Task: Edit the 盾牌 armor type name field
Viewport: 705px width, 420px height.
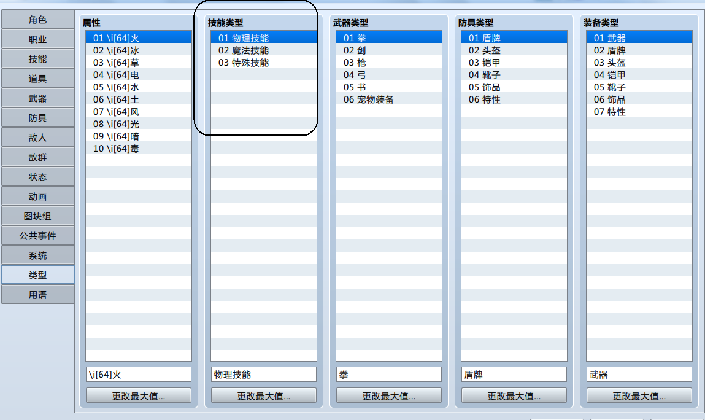Action: point(514,375)
